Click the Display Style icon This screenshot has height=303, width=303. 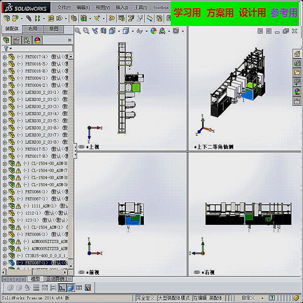(x=126, y=31)
